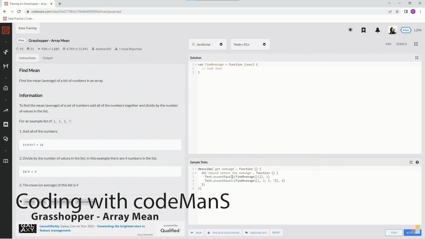Click the Kata Training header label

(28, 28)
